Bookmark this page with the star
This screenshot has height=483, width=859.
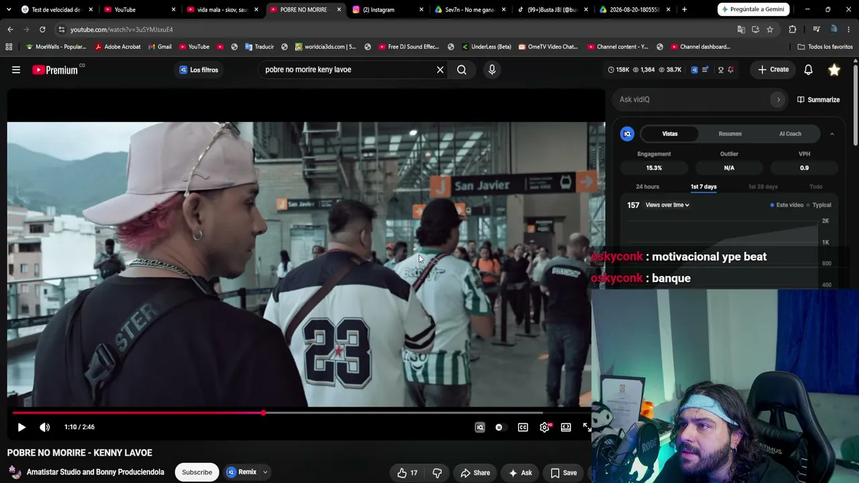coord(770,30)
